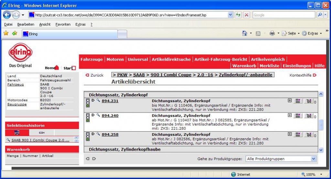Click the traffic light icon beside 894.231
This screenshot has height=179, width=331.
tap(88, 103)
